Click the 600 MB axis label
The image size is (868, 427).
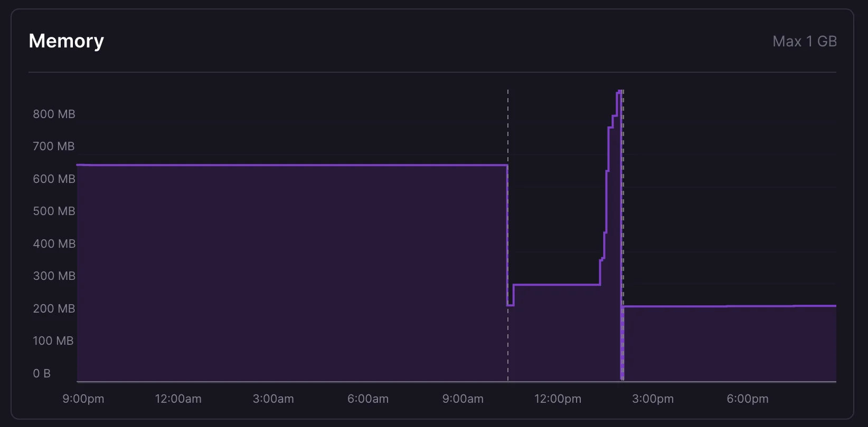coord(54,179)
